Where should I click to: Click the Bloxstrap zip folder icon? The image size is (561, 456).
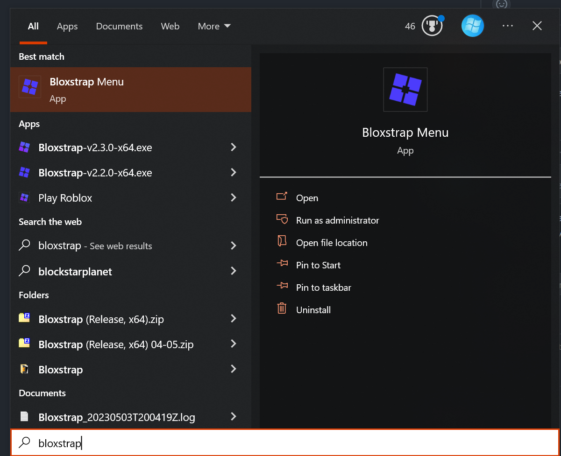click(24, 319)
